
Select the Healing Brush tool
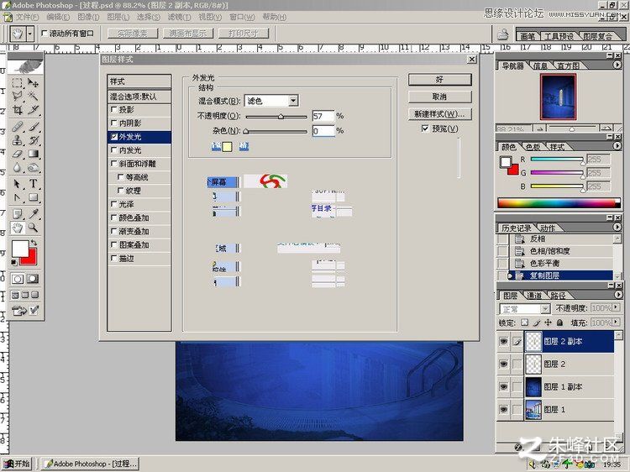point(17,127)
